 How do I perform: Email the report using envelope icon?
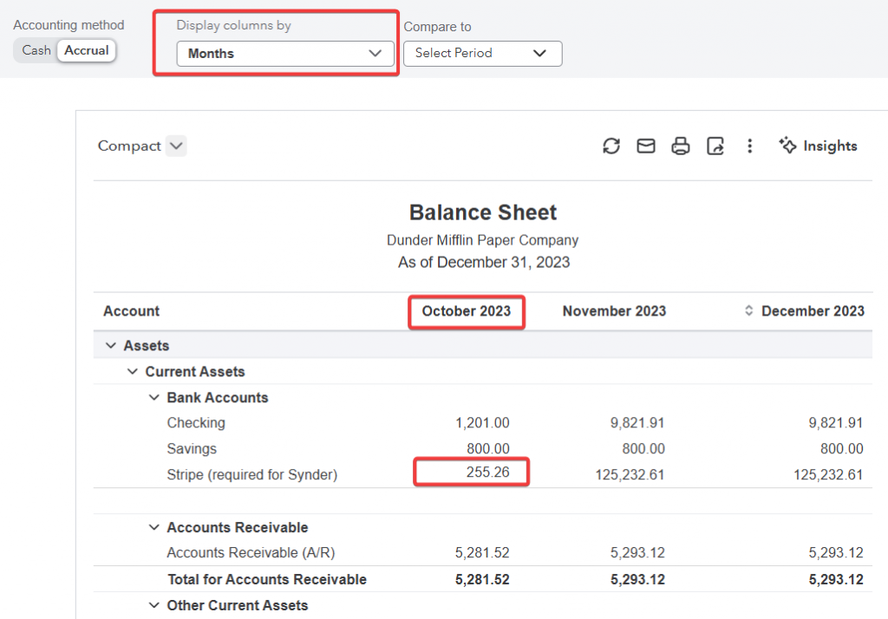pyautogui.click(x=646, y=147)
